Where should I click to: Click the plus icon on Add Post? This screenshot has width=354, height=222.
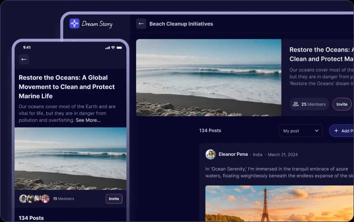pos(336,130)
